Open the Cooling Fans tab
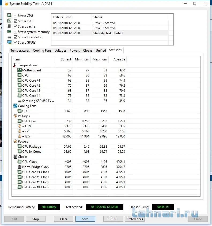The height and width of the screenshot is (226, 212). tap(42, 51)
